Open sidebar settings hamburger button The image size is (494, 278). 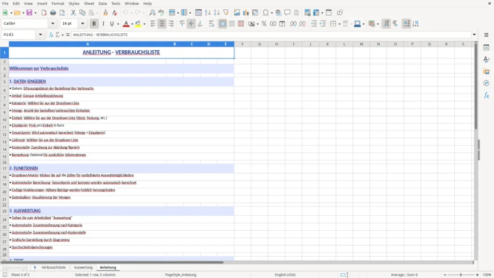(x=486, y=35)
